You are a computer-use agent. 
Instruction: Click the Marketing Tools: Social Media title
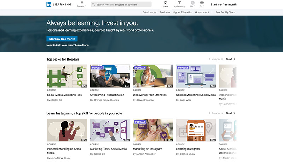click(x=108, y=149)
